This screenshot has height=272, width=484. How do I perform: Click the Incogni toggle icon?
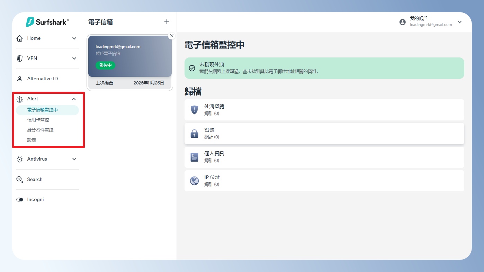pos(20,200)
